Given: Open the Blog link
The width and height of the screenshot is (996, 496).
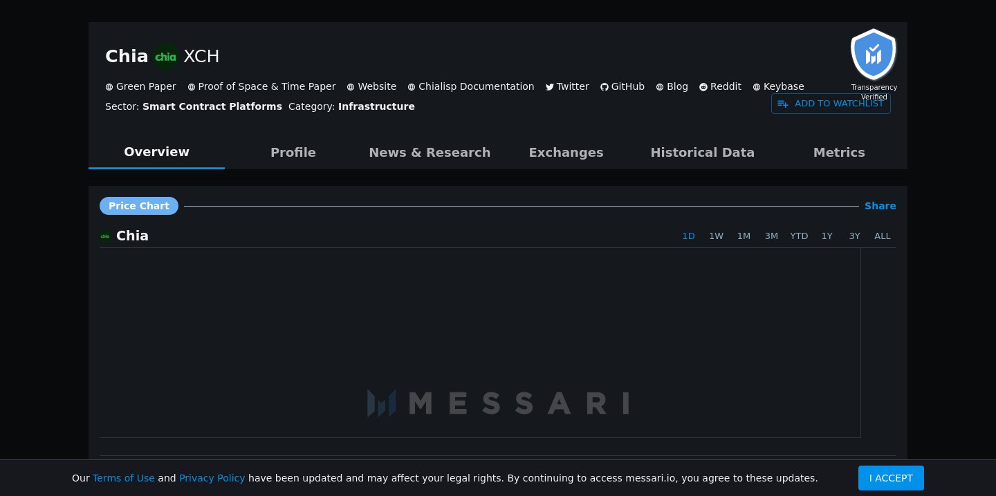Looking at the screenshot, I should 677,86.
